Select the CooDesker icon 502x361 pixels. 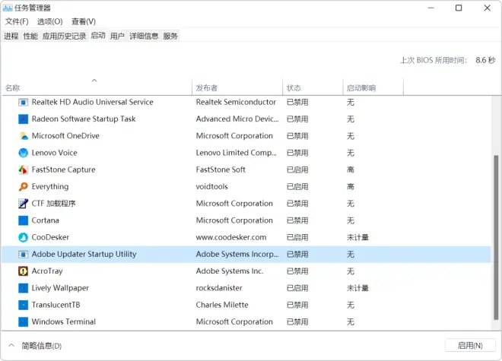[x=24, y=237]
